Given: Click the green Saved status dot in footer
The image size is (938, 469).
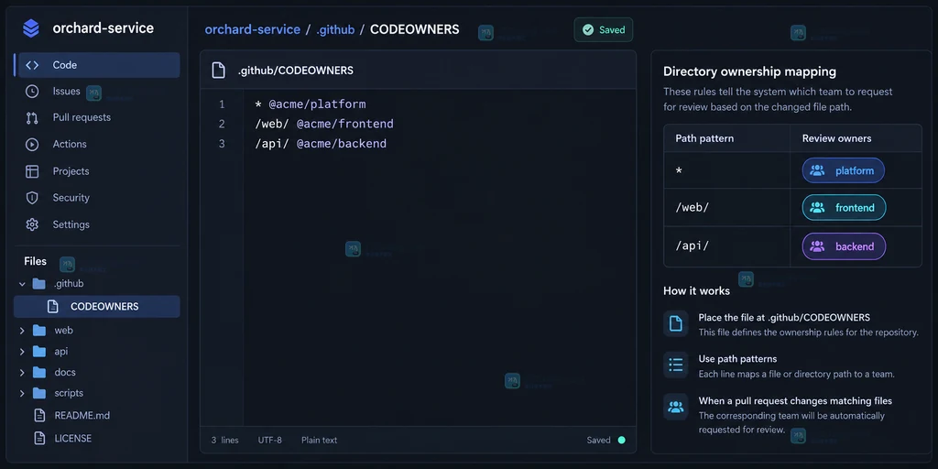Looking at the screenshot, I should pos(622,441).
